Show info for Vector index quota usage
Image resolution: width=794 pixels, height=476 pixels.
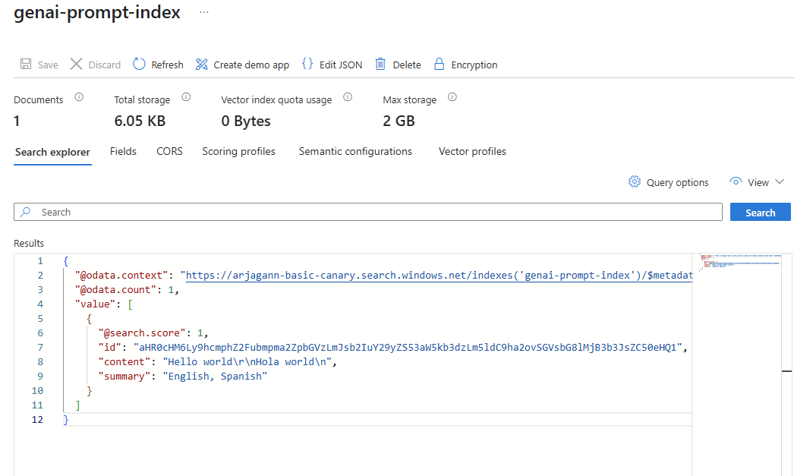coord(348,98)
